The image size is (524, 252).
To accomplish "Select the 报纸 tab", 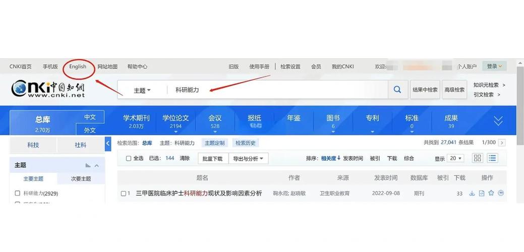I will coord(254,121).
